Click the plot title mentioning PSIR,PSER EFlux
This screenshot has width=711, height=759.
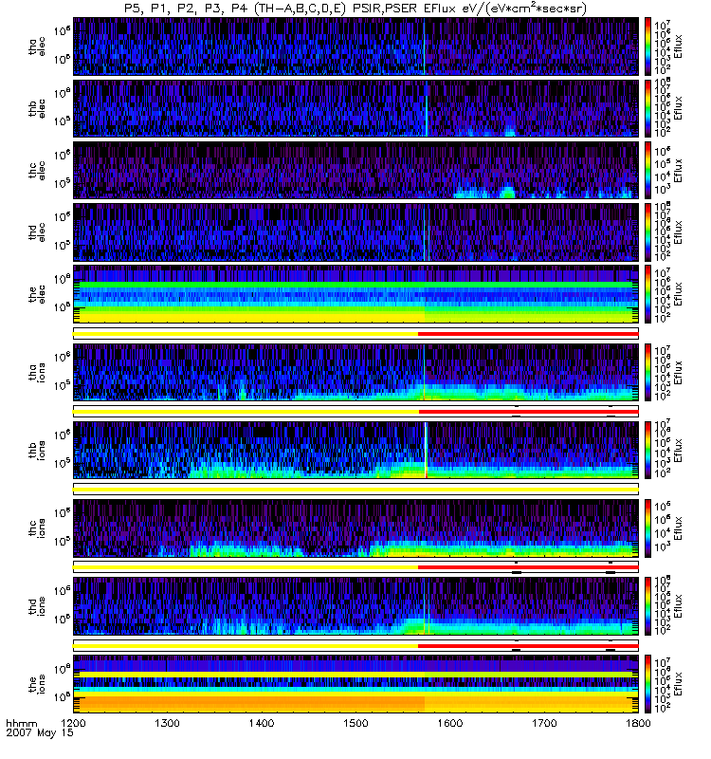[x=355, y=9]
